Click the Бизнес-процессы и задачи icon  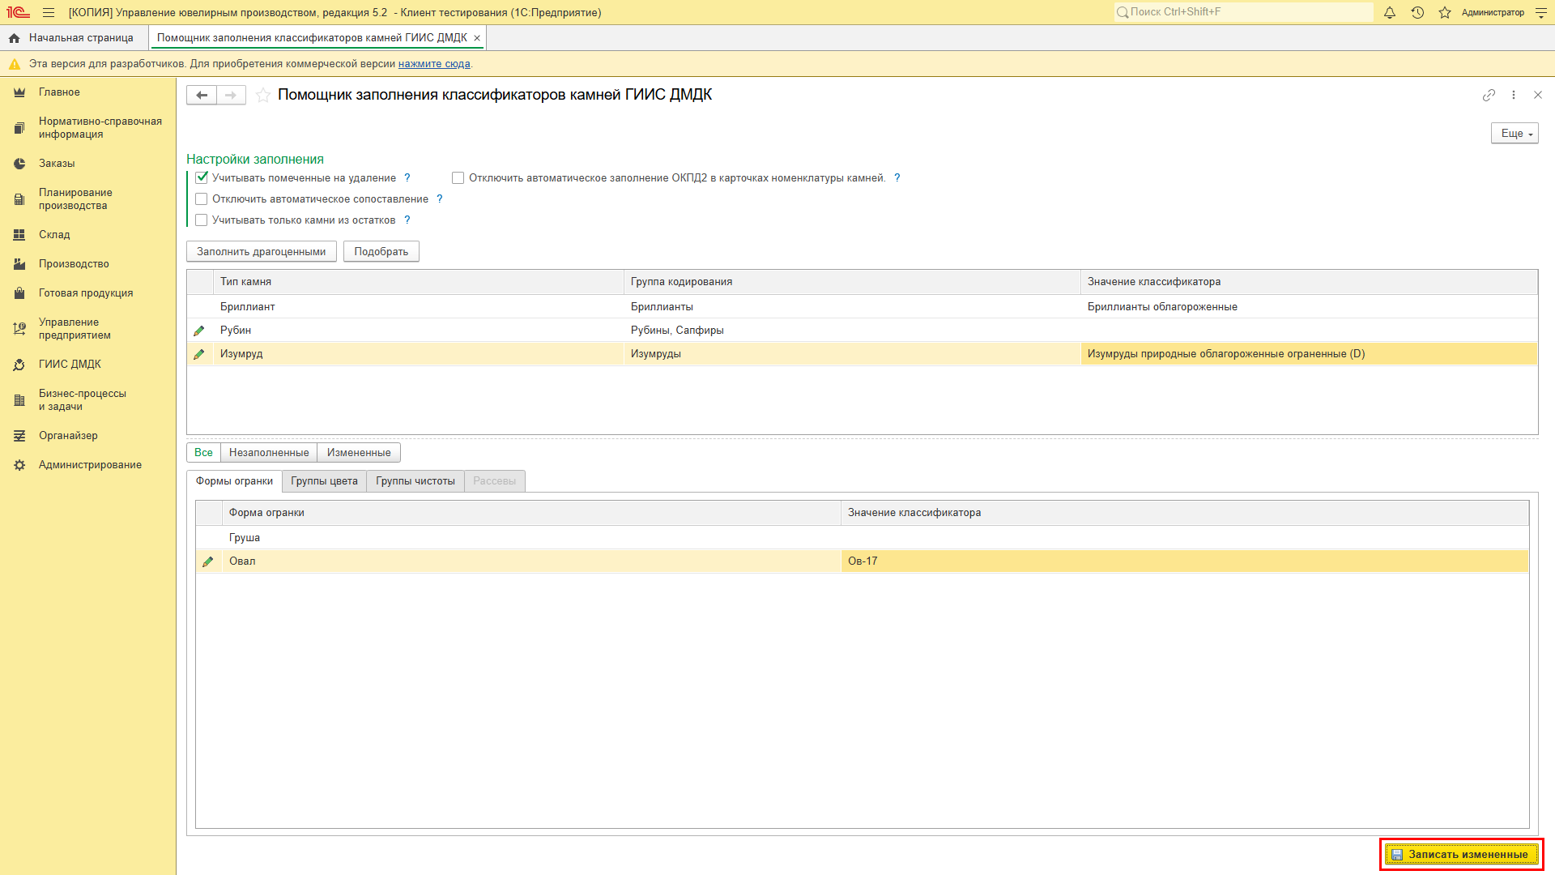(x=19, y=400)
